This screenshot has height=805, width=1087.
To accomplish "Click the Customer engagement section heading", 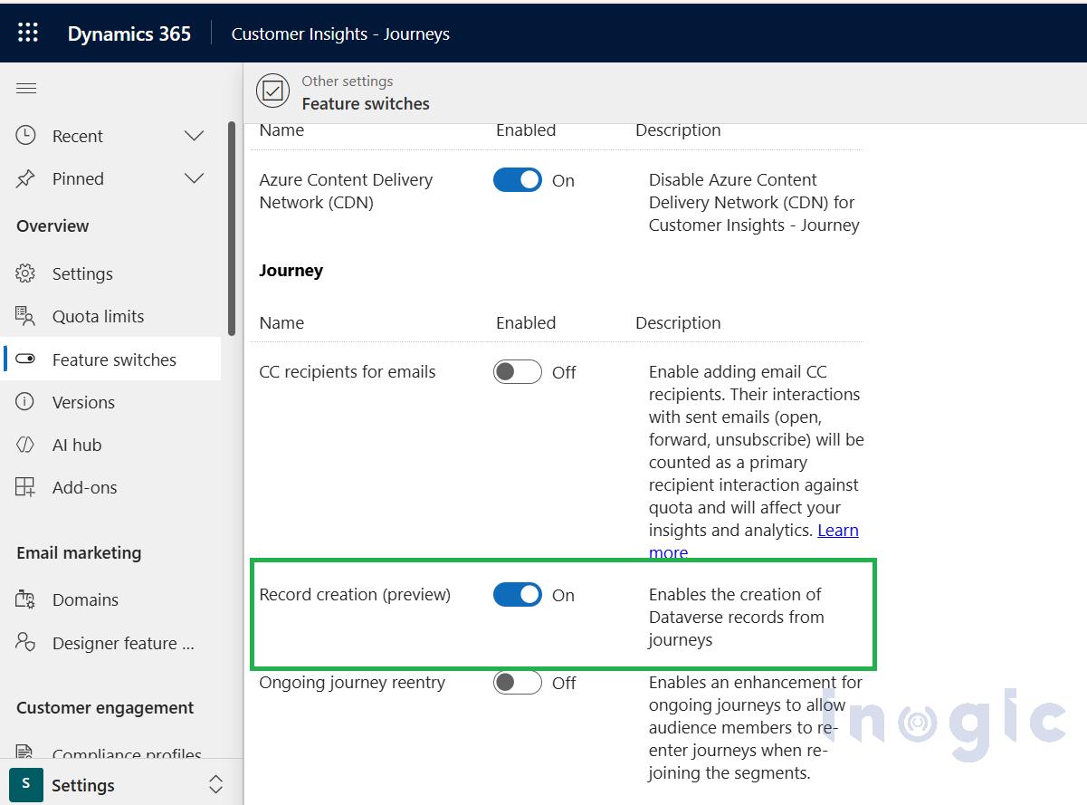I will [x=105, y=707].
